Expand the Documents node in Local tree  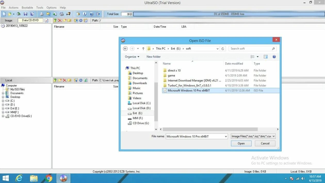click(3, 93)
